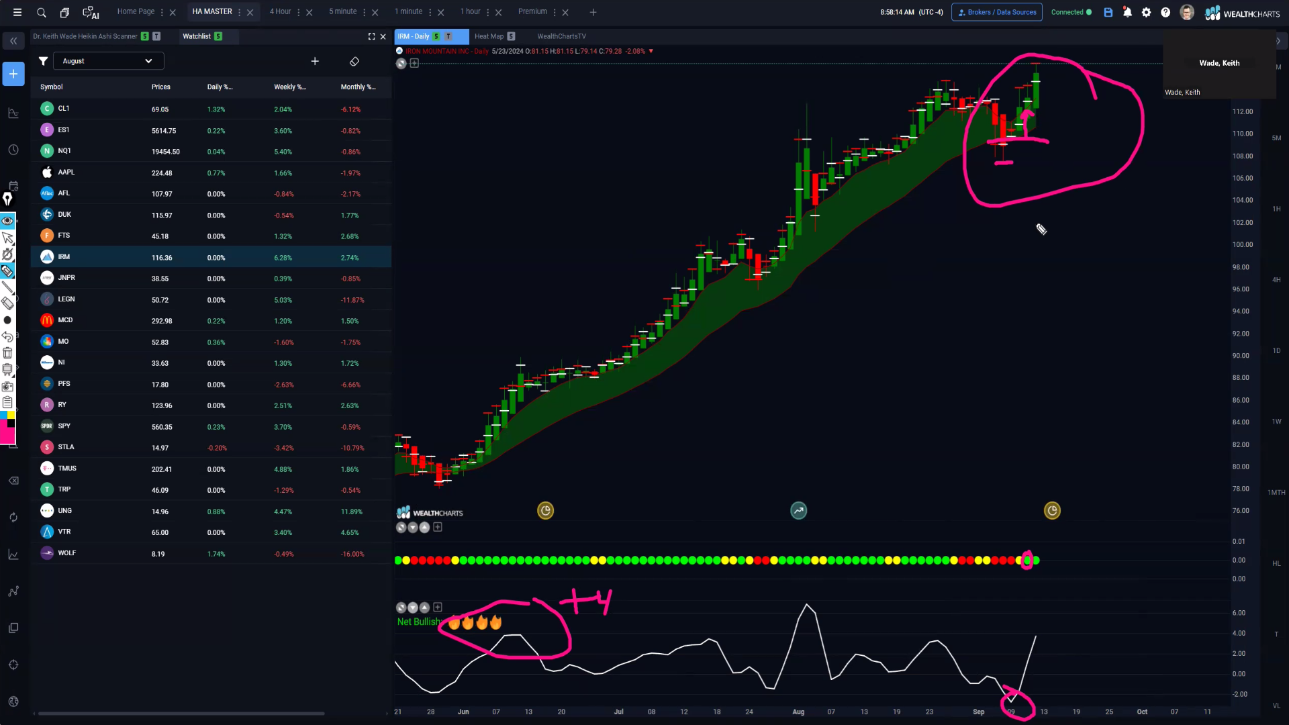Click the clock event marker near June
Screen dimensions: 1289x725
click(546, 511)
